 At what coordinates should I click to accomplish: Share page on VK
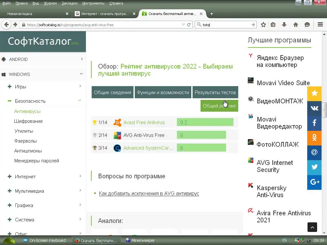pyautogui.click(x=314, y=108)
